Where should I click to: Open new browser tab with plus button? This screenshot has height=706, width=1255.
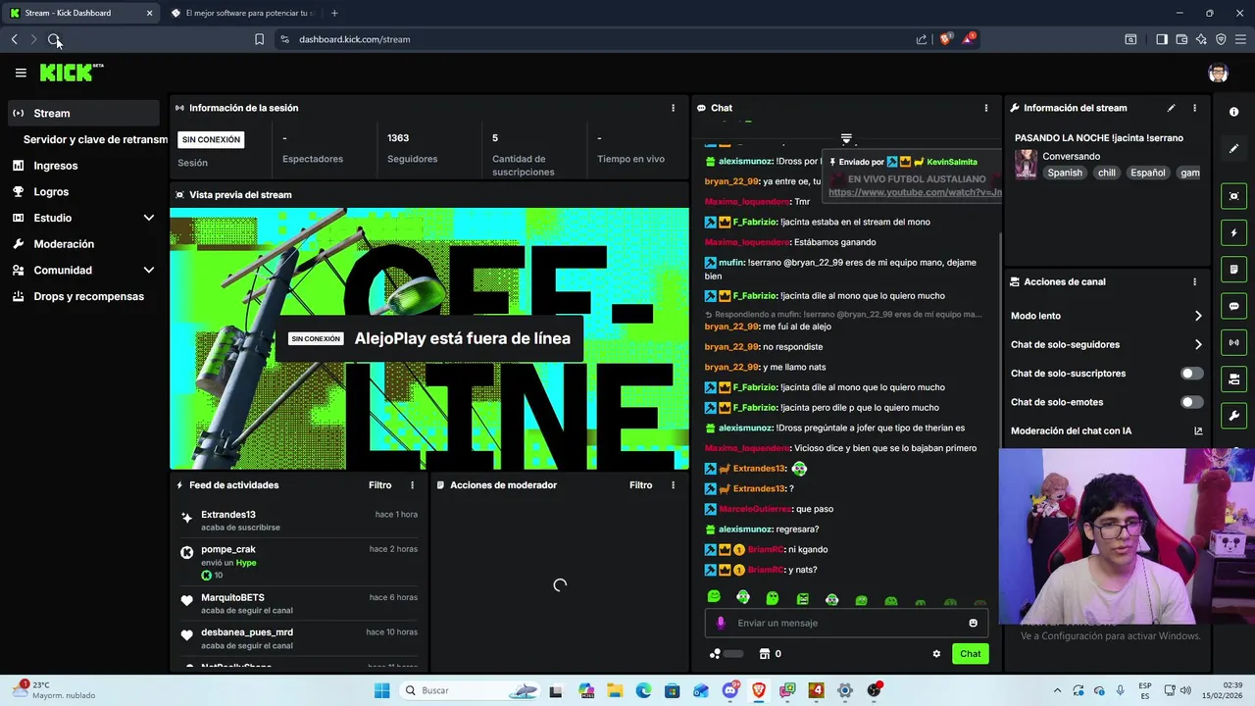334,13
